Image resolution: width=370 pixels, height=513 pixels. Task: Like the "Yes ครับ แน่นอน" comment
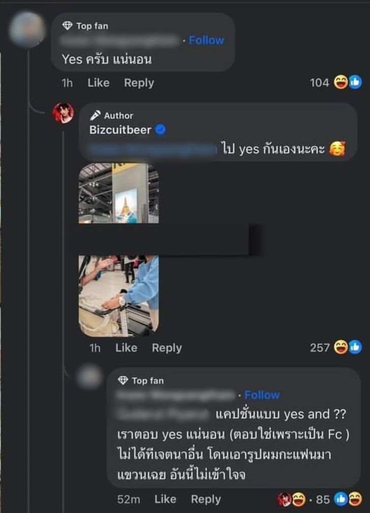point(99,83)
